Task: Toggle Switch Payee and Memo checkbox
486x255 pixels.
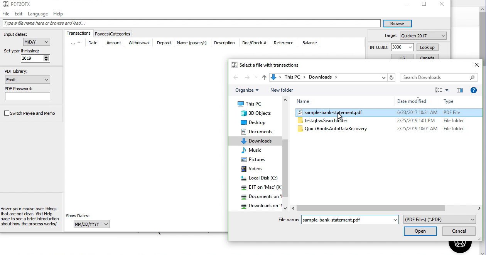Action: pyautogui.click(x=7, y=113)
